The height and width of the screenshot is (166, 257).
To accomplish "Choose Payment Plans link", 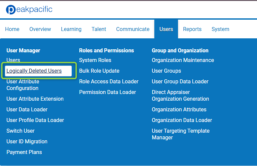I will pos(24,152).
